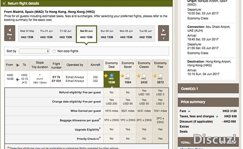Viewport: 243px width, 149px height.
Task: Collapse the Return flight details header arrow
Action: pyautogui.click(x=4, y=3)
